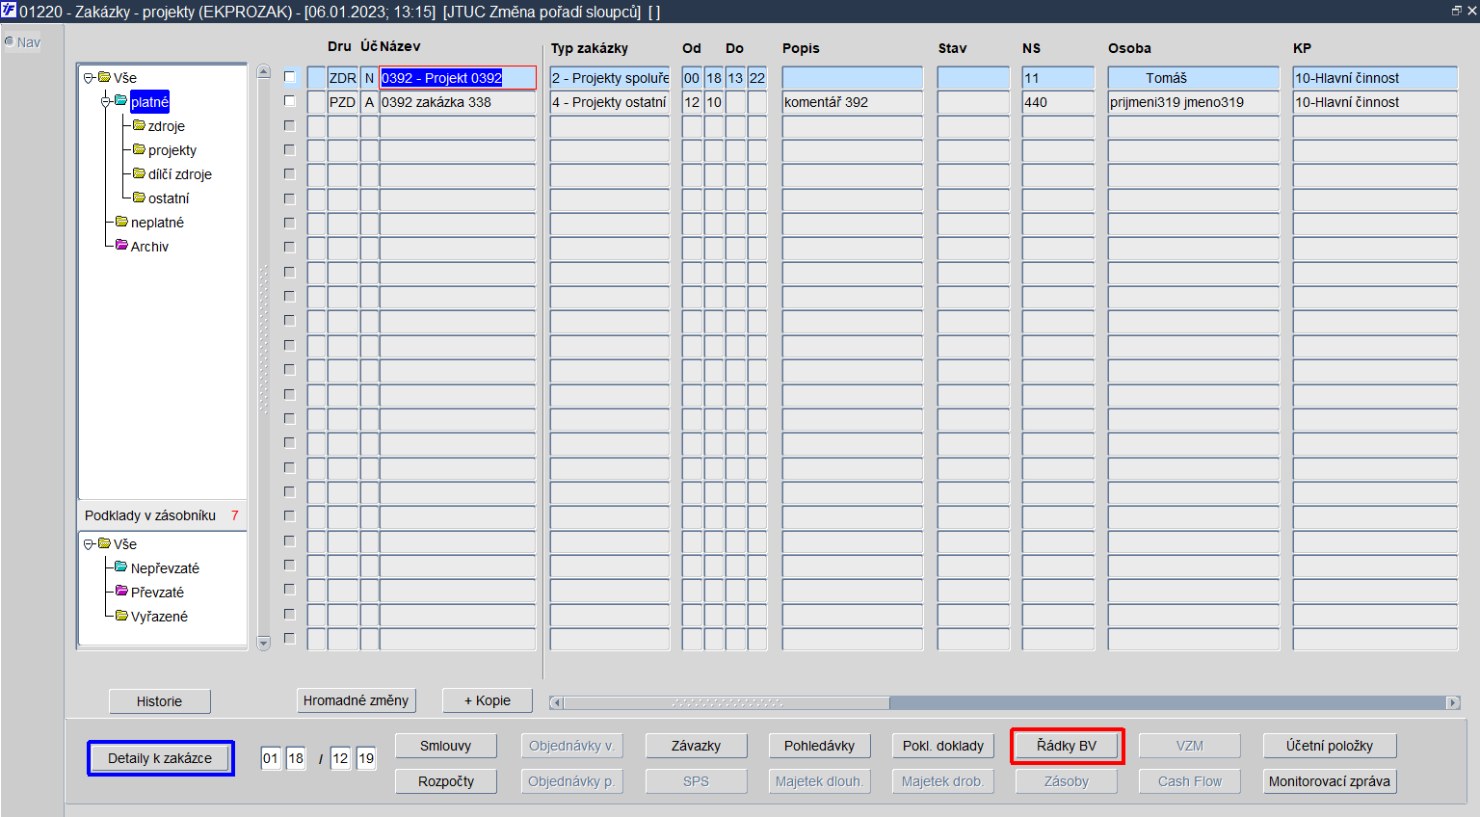1480x817 pixels.
Task: Tick checkbox for row 0392 zakázka 338
Action: (289, 101)
